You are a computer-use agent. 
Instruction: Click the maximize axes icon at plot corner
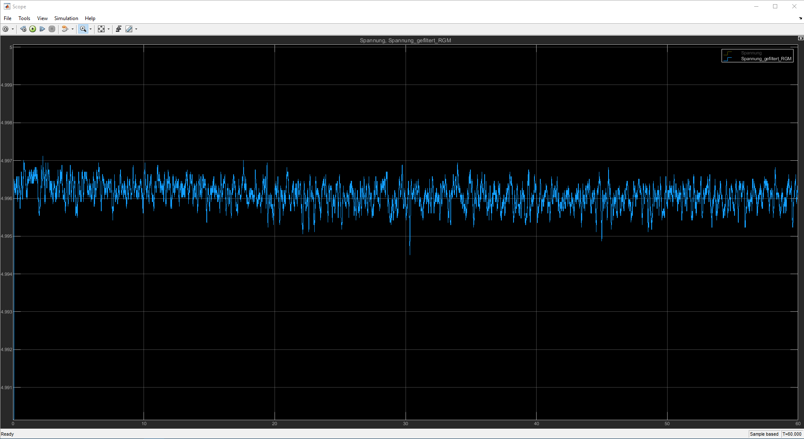pyautogui.click(x=800, y=38)
